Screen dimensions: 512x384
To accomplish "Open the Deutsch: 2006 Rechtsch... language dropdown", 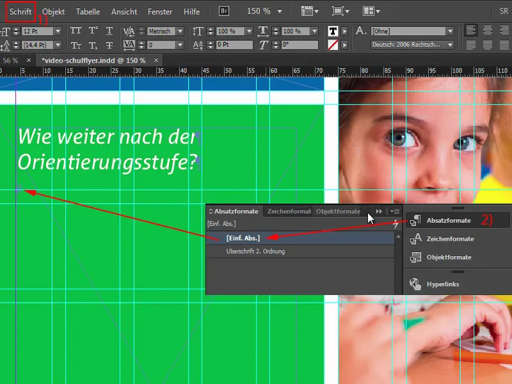I will coord(451,45).
